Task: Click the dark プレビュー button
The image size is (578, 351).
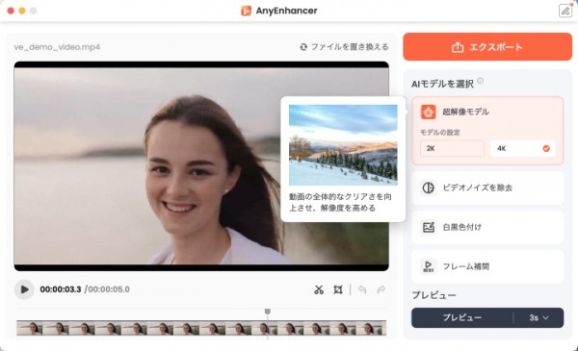Action: (x=461, y=318)
